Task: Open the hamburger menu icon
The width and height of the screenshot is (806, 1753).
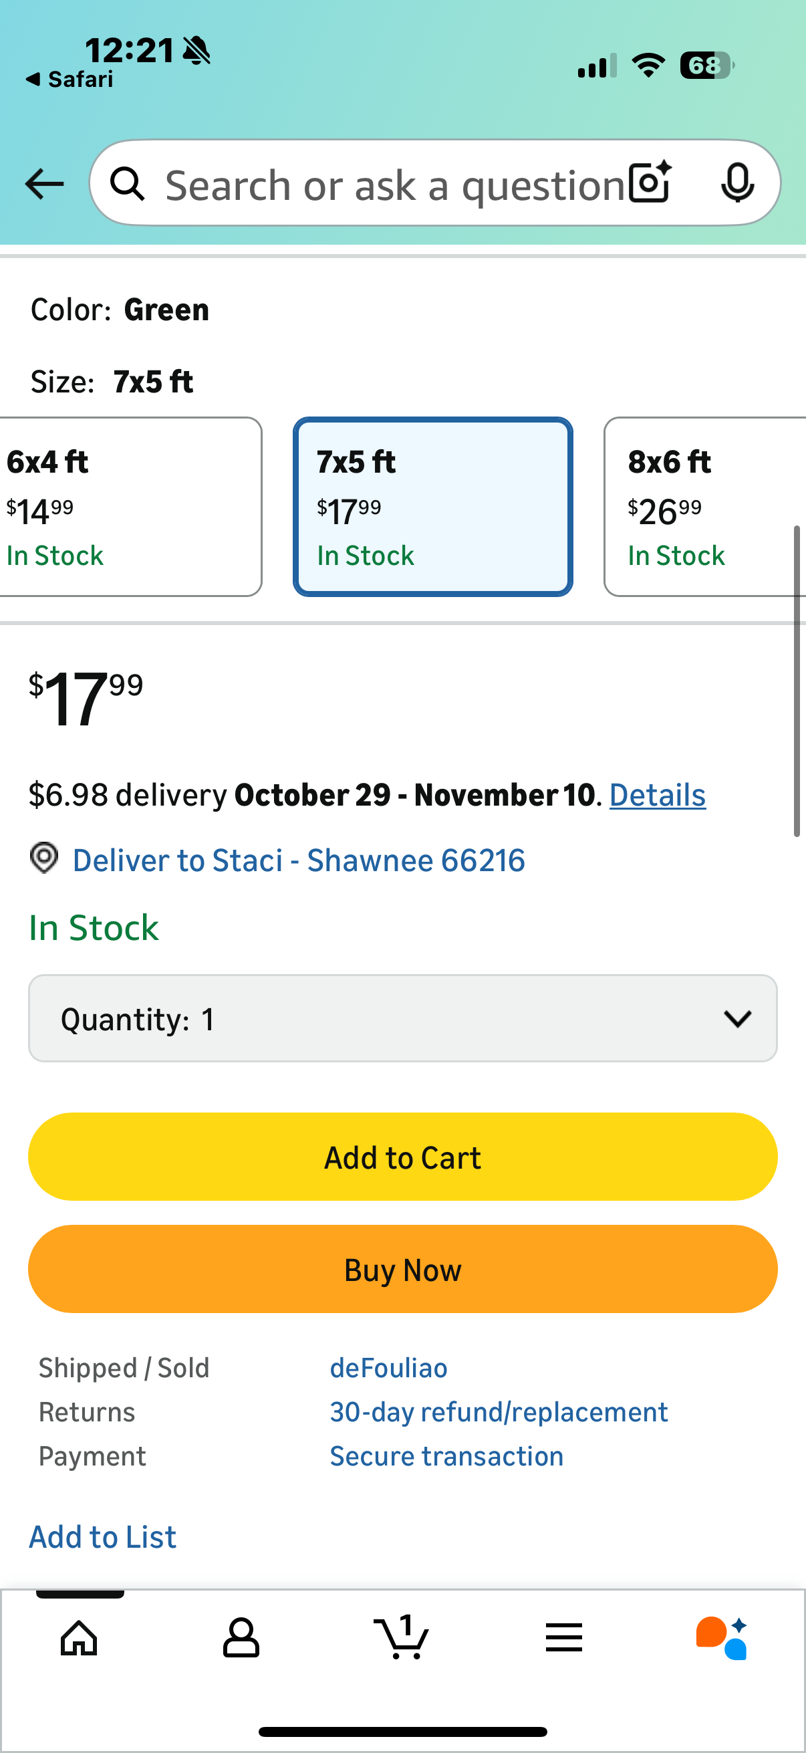Action: (564, 1637)
